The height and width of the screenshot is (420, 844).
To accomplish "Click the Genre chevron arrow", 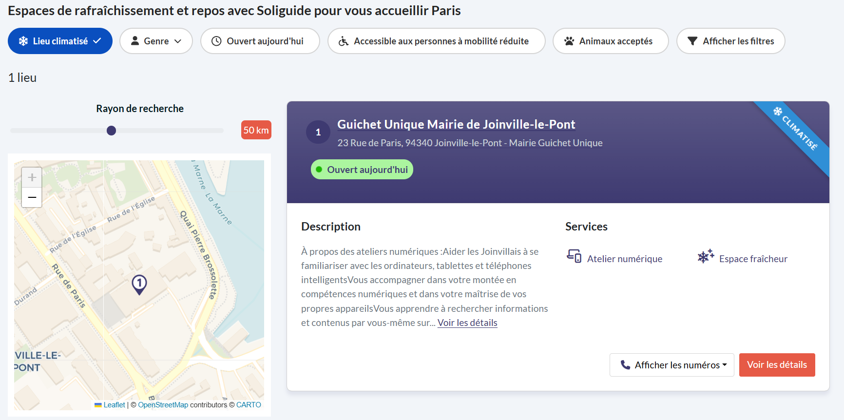I will click(178, 41).
